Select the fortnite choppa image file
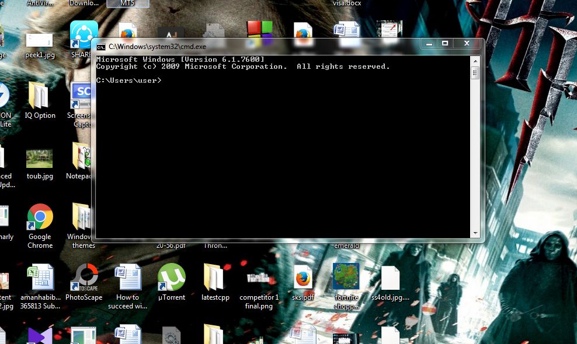Image resolution: width=577 pixels, height=344 pixels. [x=346, y=287]
